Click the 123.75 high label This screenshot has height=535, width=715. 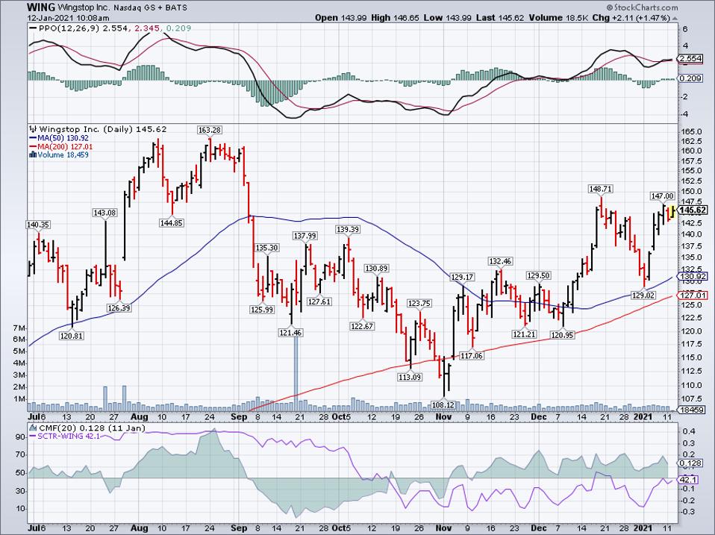pos(419,304)
